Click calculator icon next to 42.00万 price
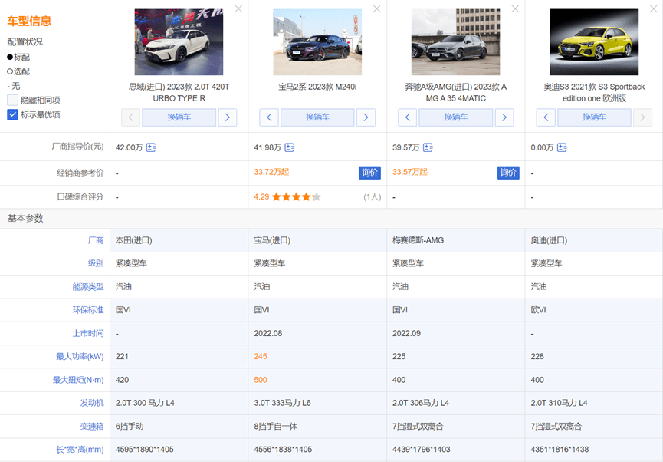Image resolution: width=663 pixels, height=462 pixels. [151, 147]
